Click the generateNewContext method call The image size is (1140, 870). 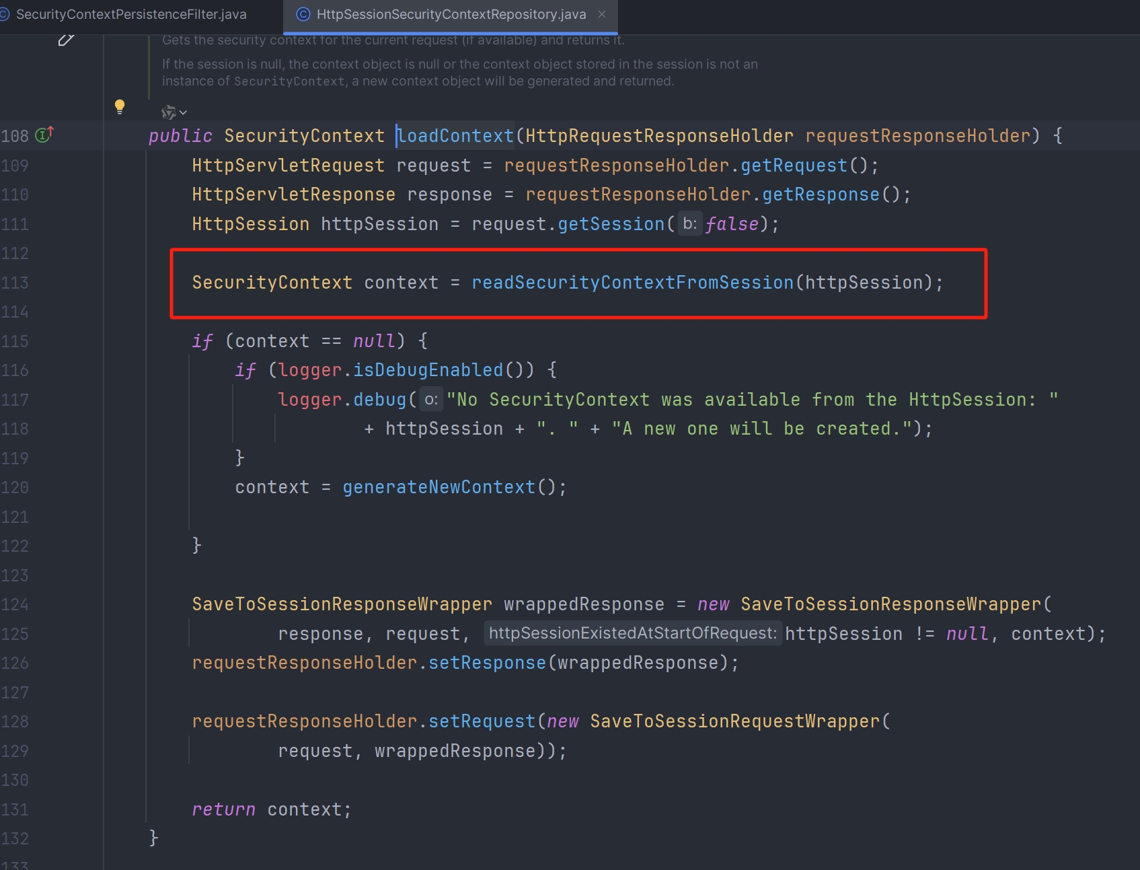(439, 487)
